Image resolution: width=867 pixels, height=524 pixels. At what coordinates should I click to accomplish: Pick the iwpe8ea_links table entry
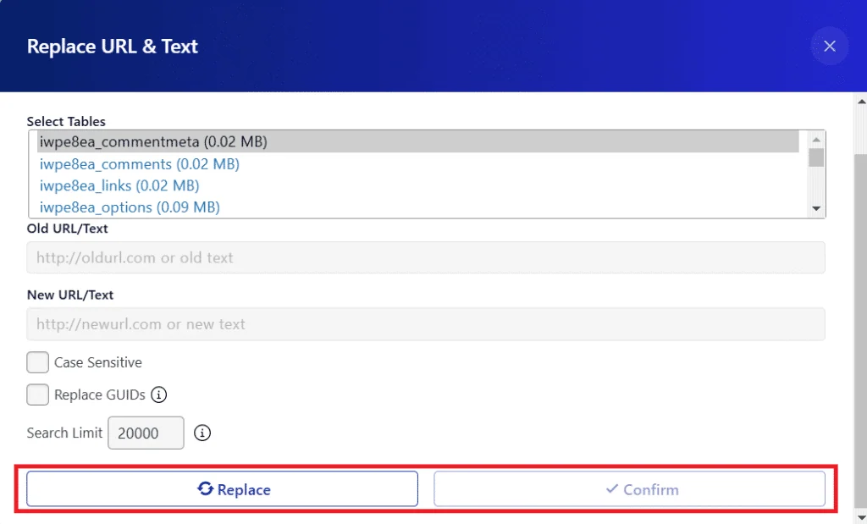[x=119, y=185]
